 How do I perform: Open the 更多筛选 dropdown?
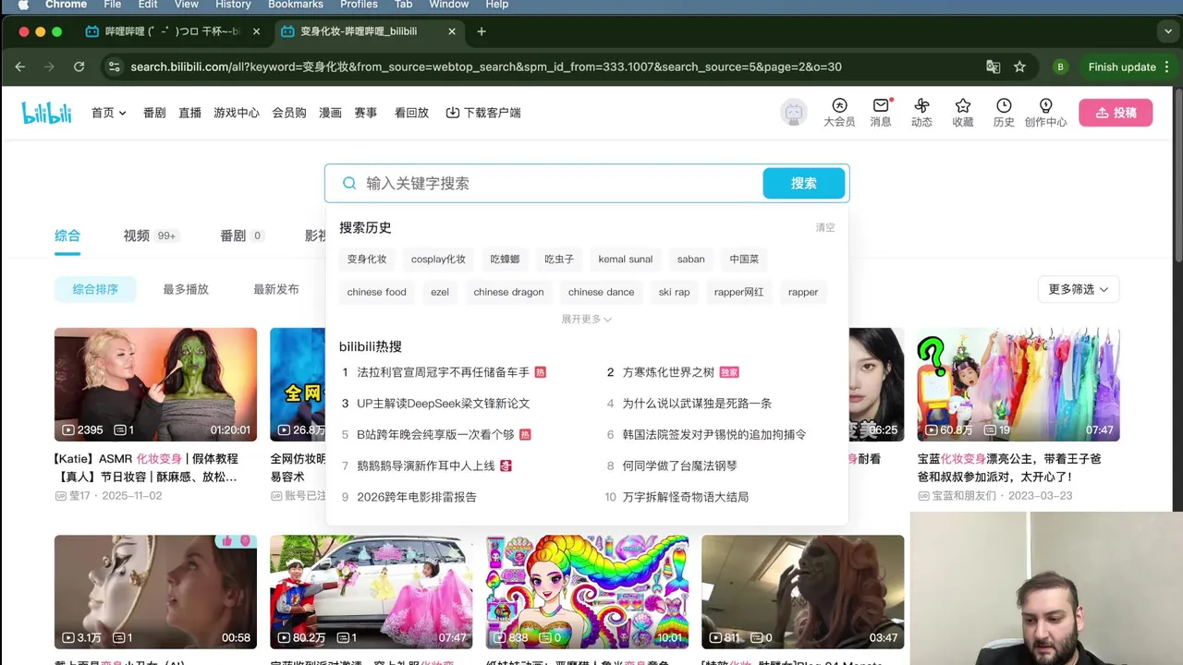tap(1079, 289)
